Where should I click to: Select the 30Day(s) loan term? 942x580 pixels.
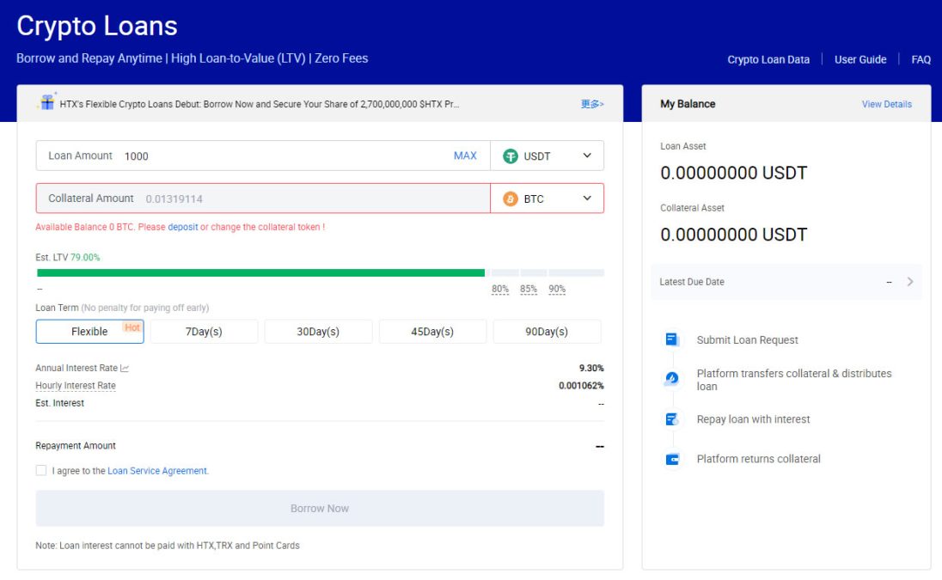318,332
